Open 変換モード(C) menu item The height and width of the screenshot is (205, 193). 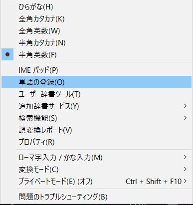point(96,170)
